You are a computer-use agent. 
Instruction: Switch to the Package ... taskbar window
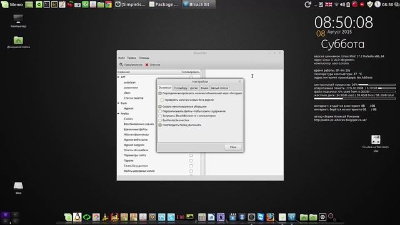pyautogui.click(x=164, y=4)
